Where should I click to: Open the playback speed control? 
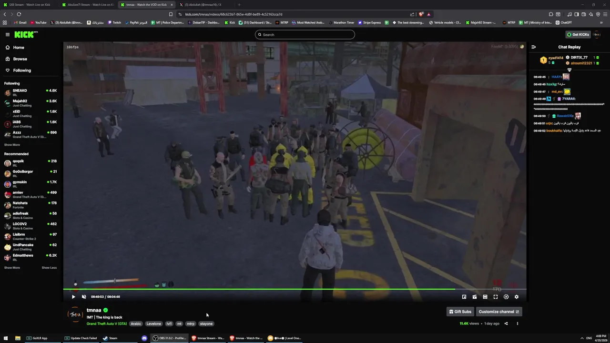click(506, 297)
